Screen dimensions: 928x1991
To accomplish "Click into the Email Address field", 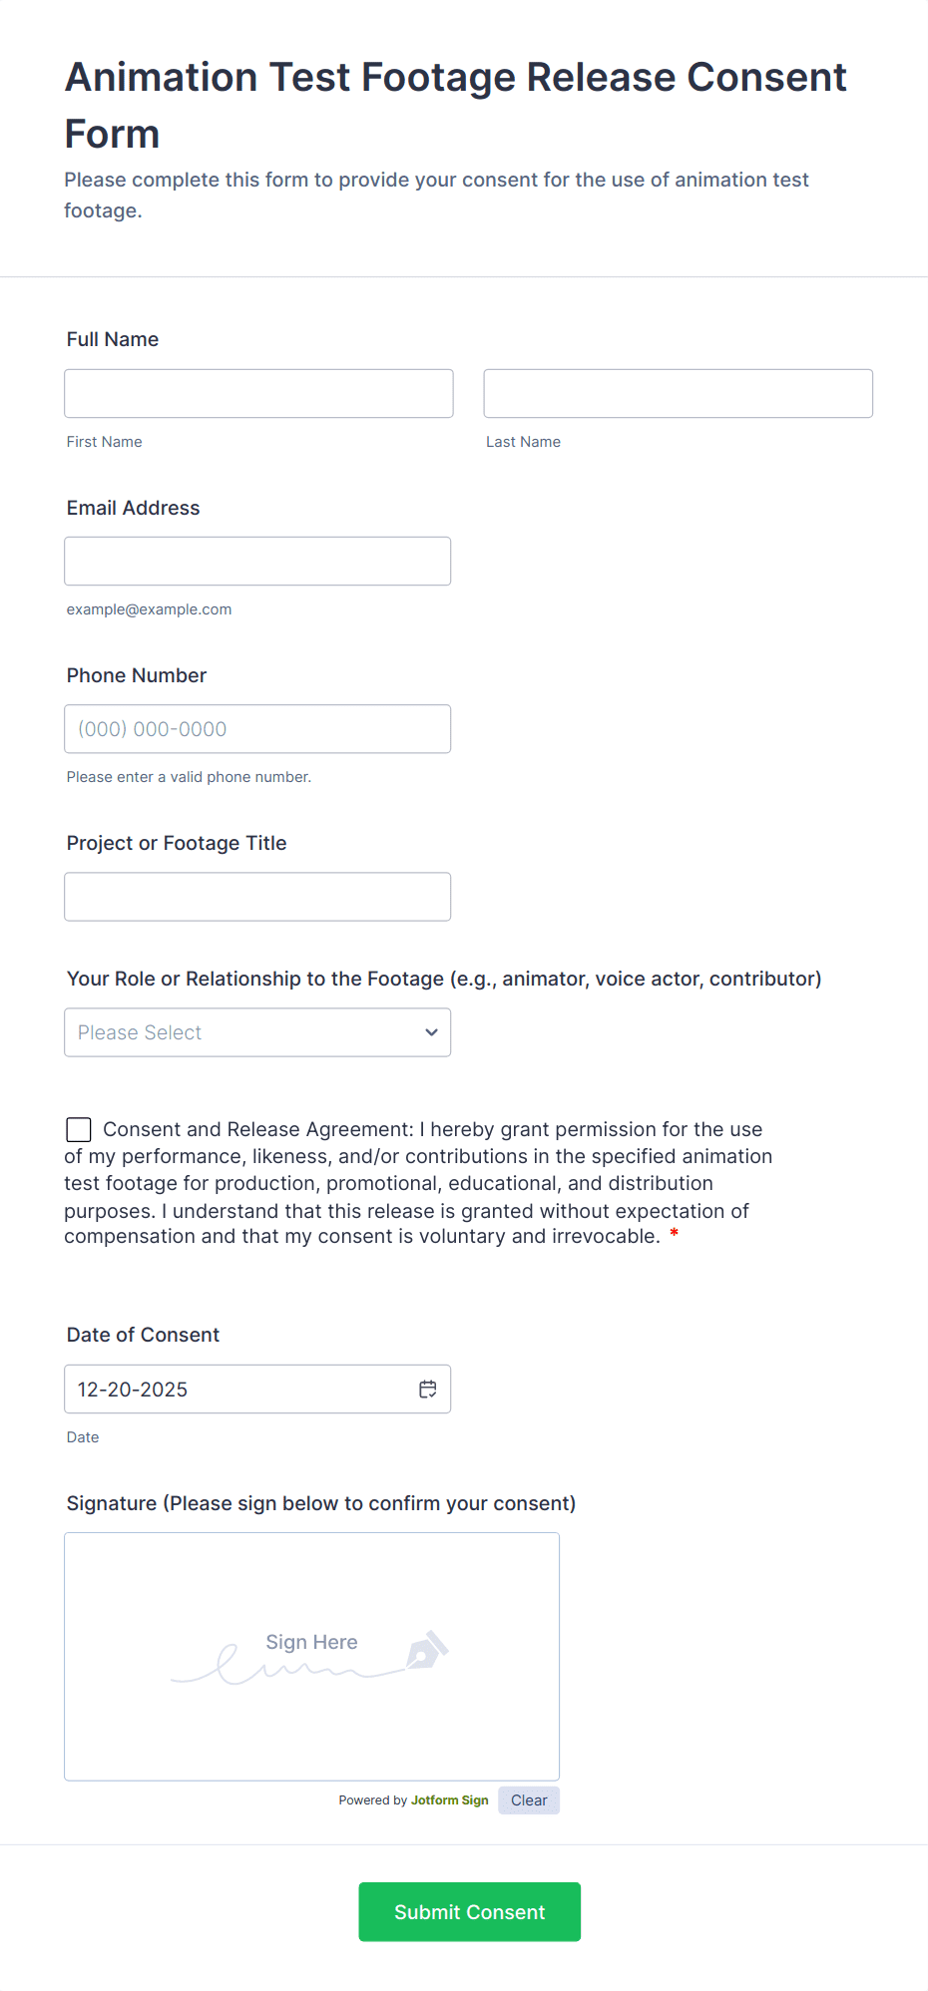I will [x=257, y=562].
